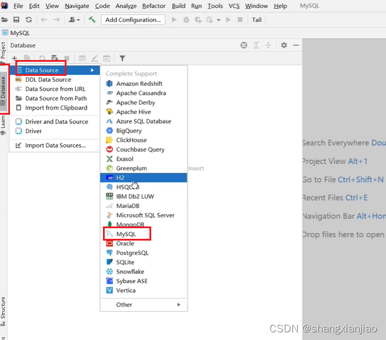Screen dimensions: 386x340
Task: Open the Database panel settings gear
Action: click(284, 45)
